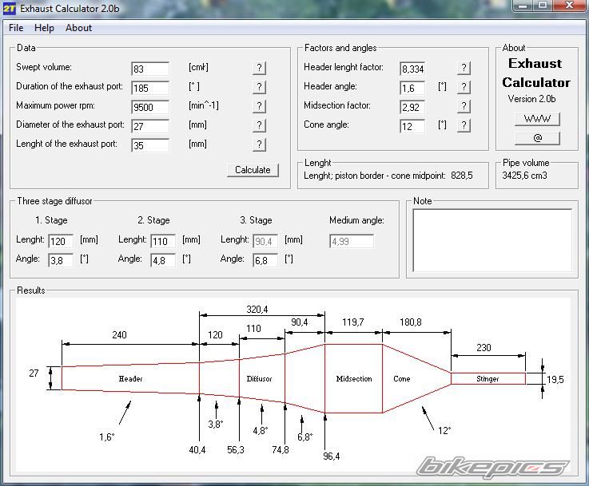Screen dimensions: 589x486
Task: Click the @ email button
Action: tap(536, 138)
